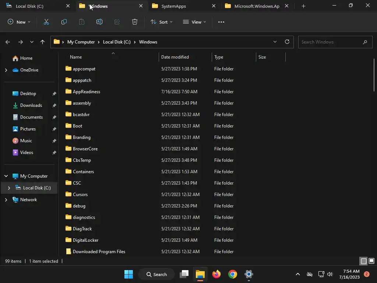
Task: Click the search magnifier icon
Action: click(x=365, y=42)
